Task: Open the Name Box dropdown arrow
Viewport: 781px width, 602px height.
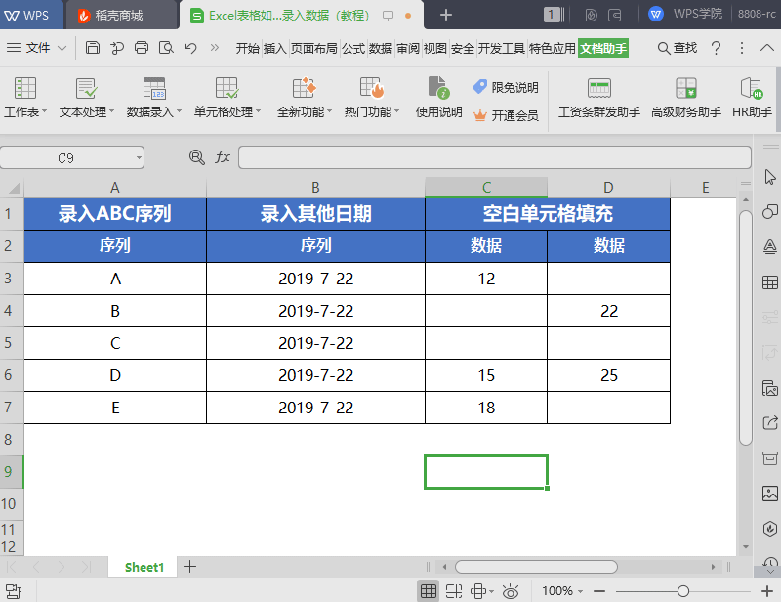Action: 139,158
